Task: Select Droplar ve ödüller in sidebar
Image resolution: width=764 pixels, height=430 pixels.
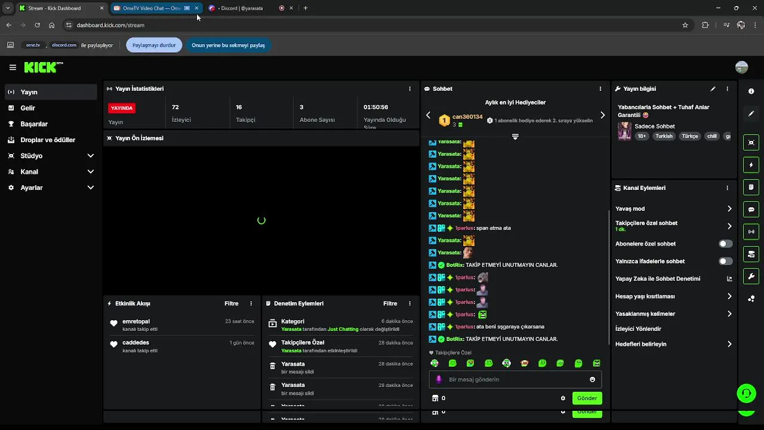Action: (x=51, y=140)
